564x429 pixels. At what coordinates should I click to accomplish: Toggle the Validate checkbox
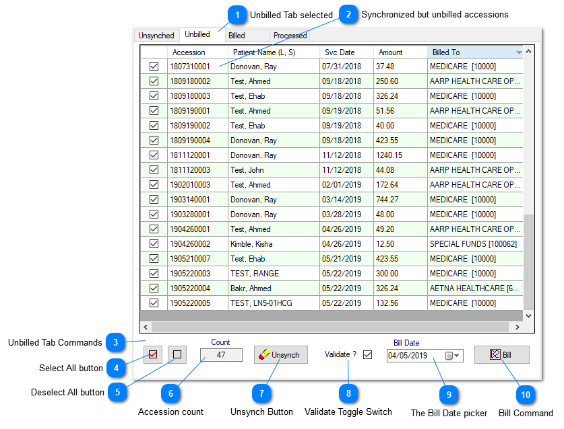click(368, 354)
